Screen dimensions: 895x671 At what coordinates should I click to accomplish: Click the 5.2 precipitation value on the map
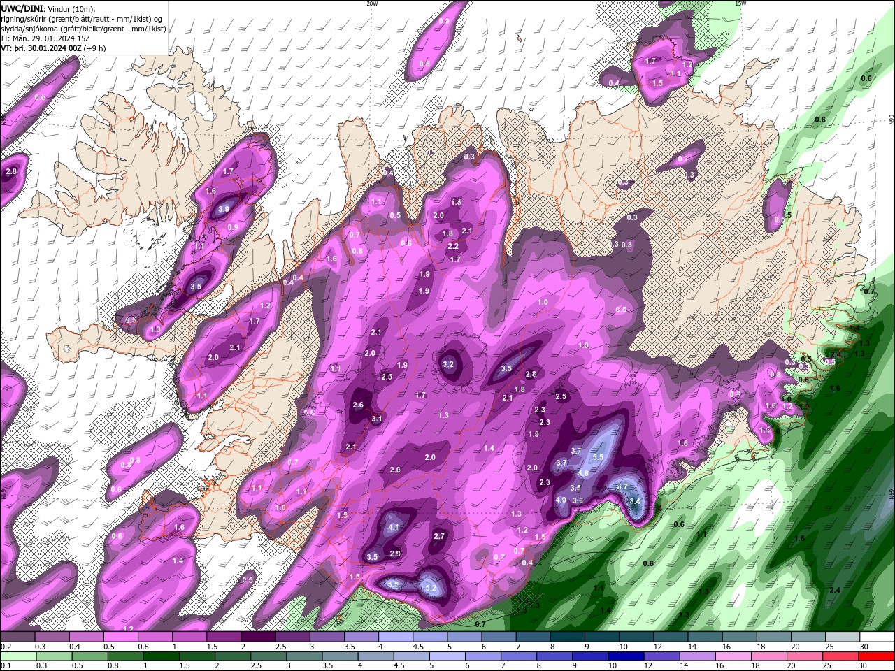431,589
